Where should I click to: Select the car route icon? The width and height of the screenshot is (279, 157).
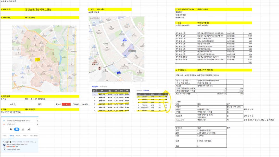[10, 129]
